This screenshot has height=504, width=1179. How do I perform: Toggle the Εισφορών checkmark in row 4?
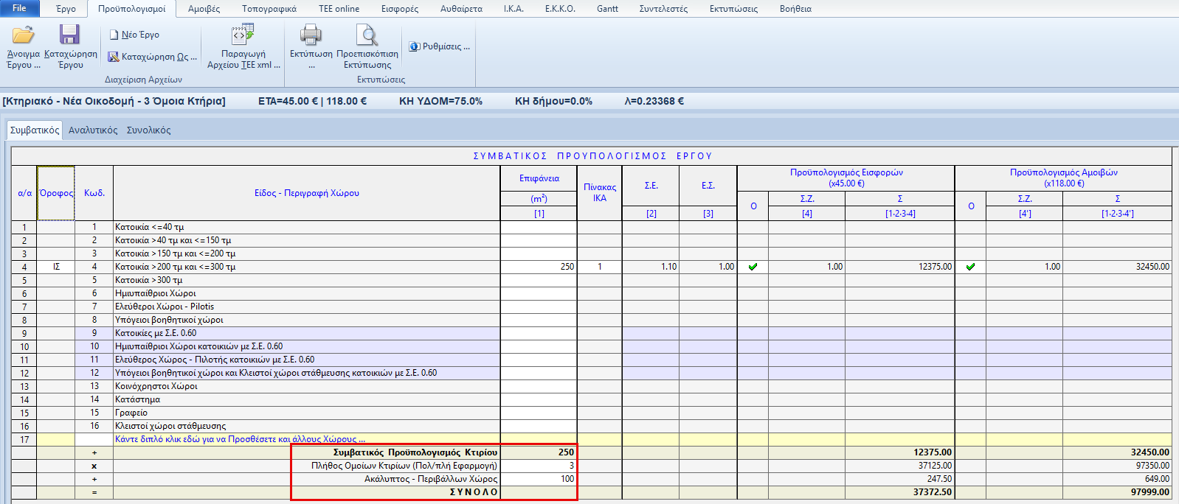(753, 267)
